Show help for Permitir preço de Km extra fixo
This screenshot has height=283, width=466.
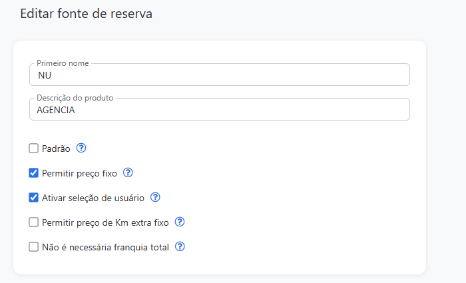click(179, 222)
